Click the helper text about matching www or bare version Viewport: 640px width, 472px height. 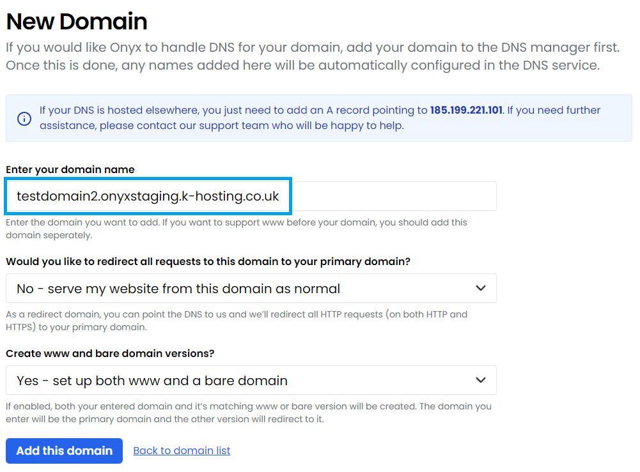click(249, 413)
